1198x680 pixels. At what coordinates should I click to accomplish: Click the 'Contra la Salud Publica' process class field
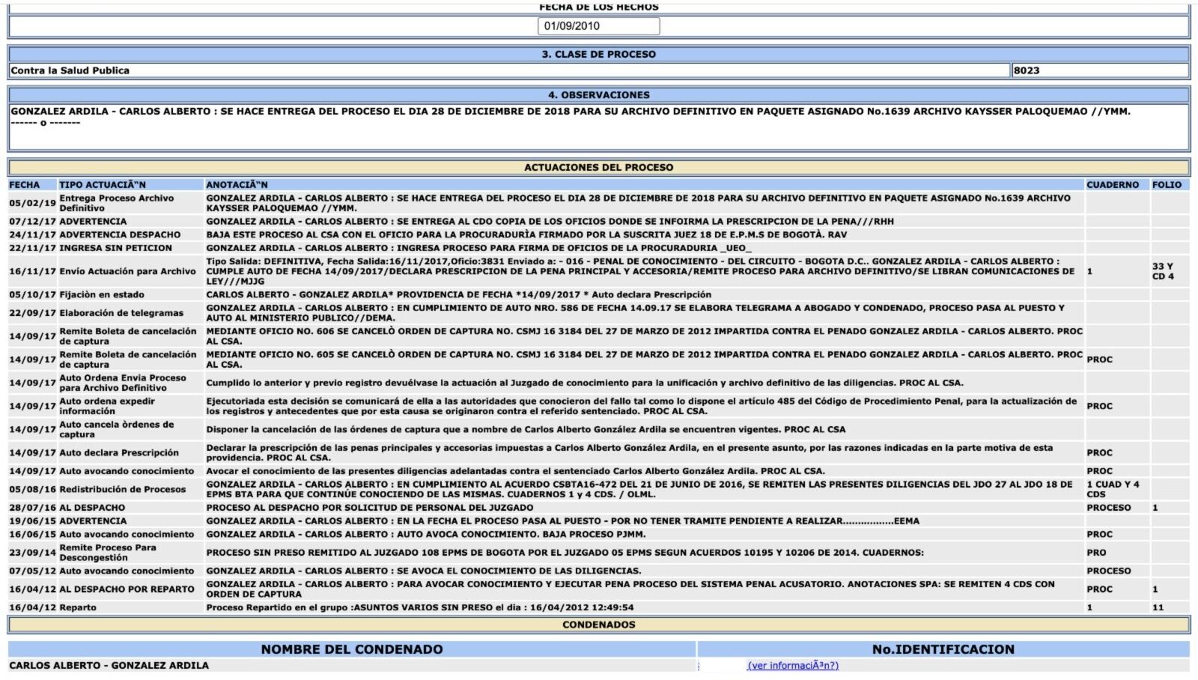pos(509,70)
